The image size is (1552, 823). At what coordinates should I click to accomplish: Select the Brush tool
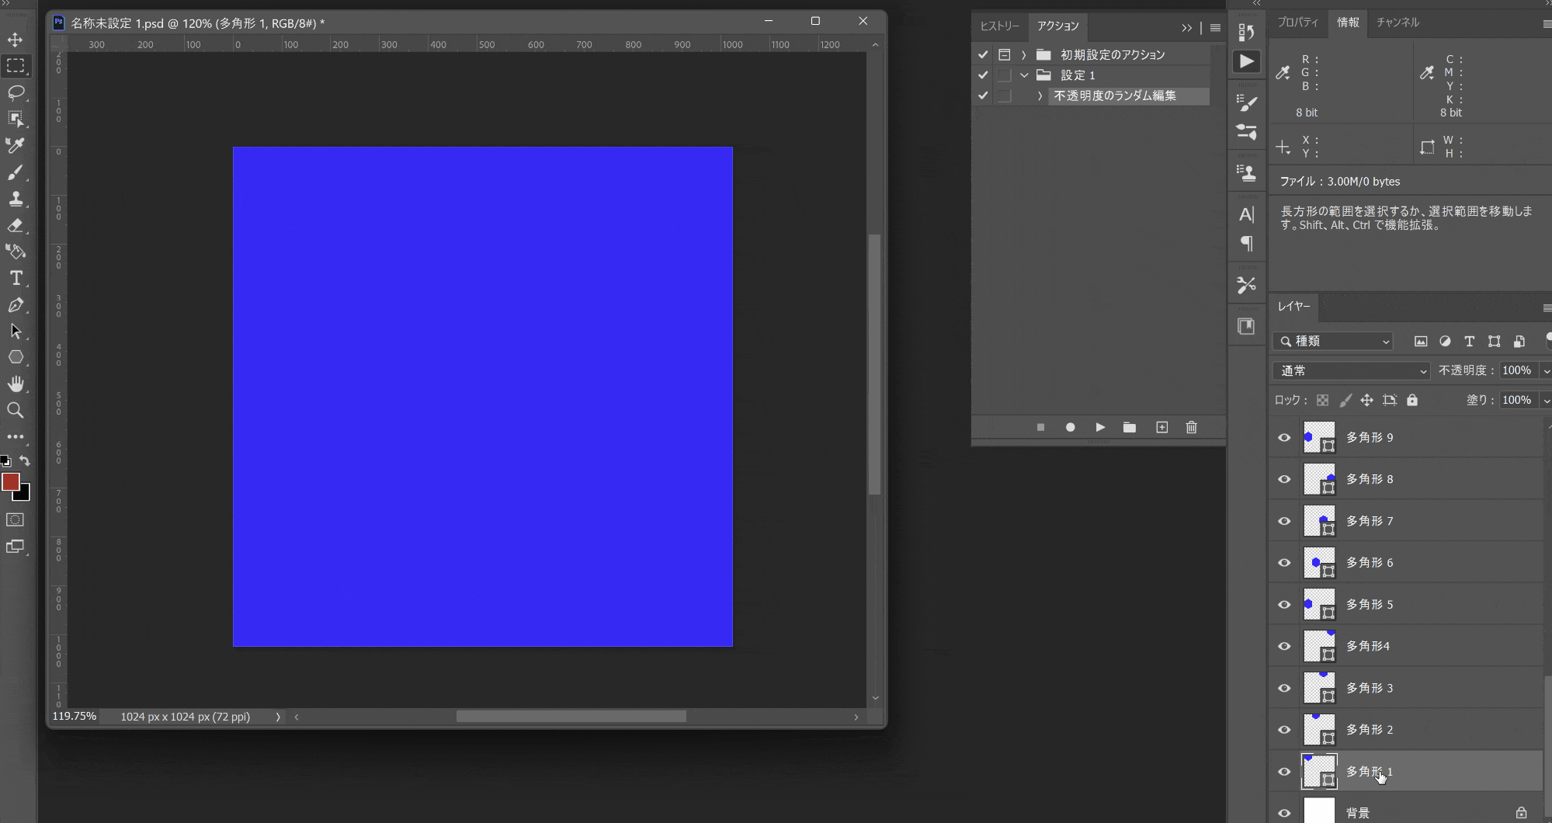pyautogui.click(x=16, y=172)
